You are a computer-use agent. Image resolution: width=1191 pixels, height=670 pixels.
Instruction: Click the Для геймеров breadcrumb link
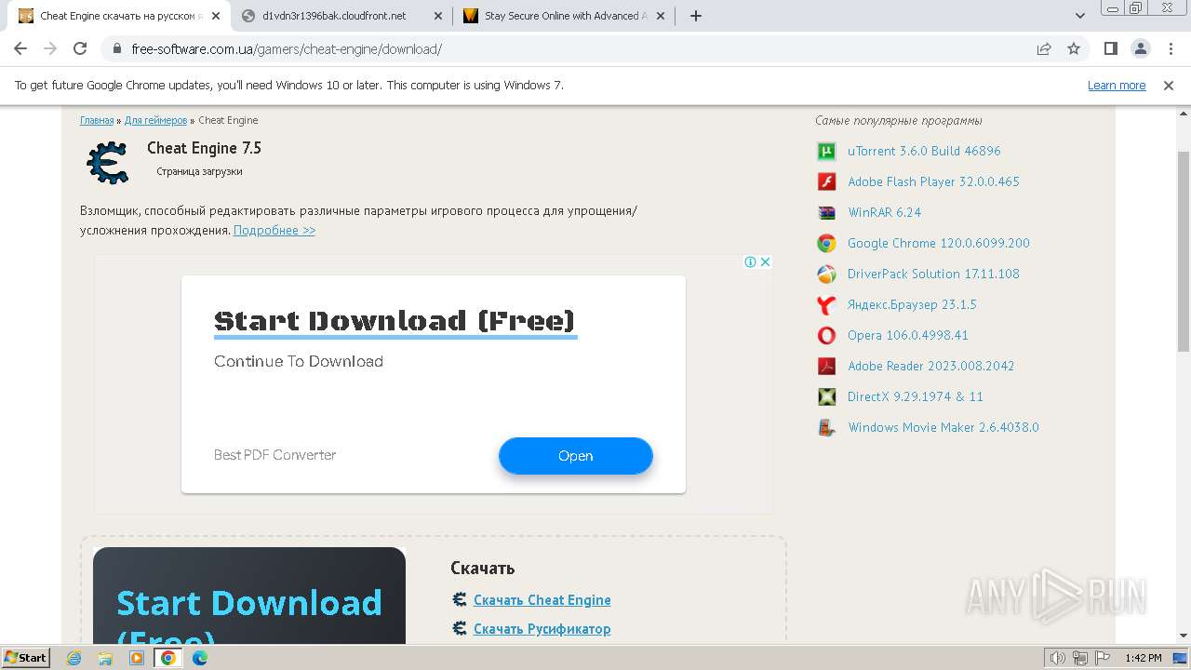click(155, 120)
